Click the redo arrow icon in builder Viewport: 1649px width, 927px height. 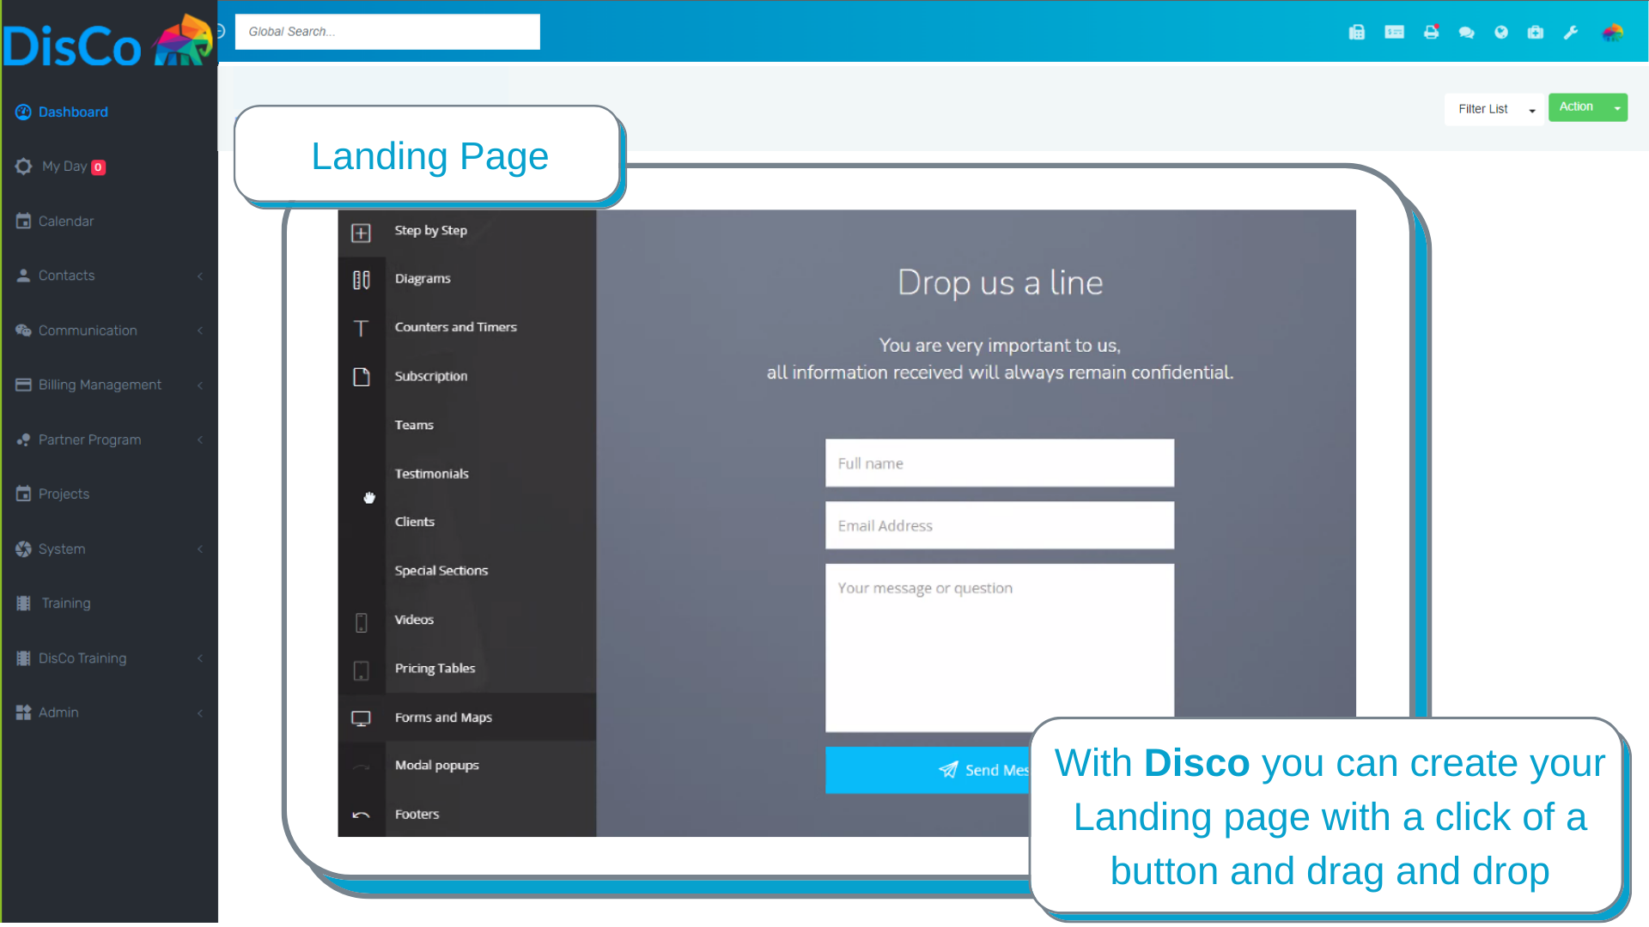pyautogui.click(x=362, y=767)
